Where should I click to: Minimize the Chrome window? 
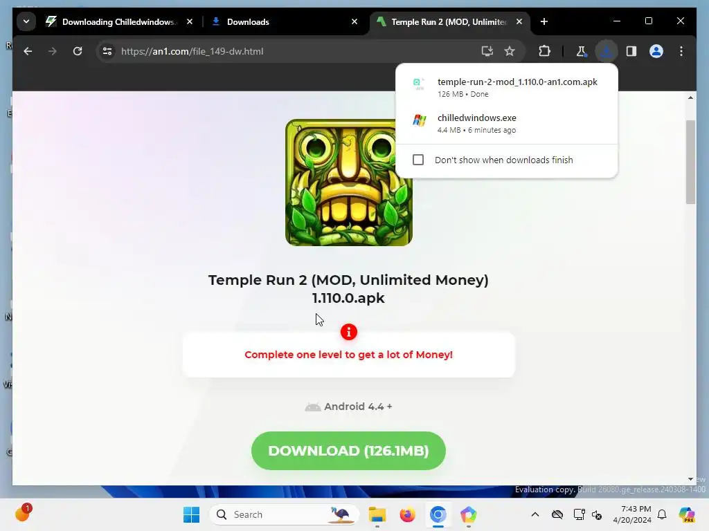coord(617,21)
